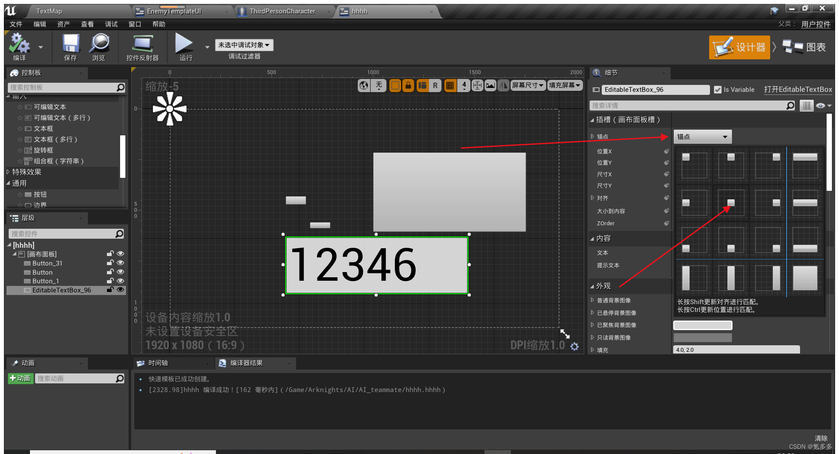Click the widget name field EditableTextBox_96
839x454 pixels.
[x=655, y=90]
